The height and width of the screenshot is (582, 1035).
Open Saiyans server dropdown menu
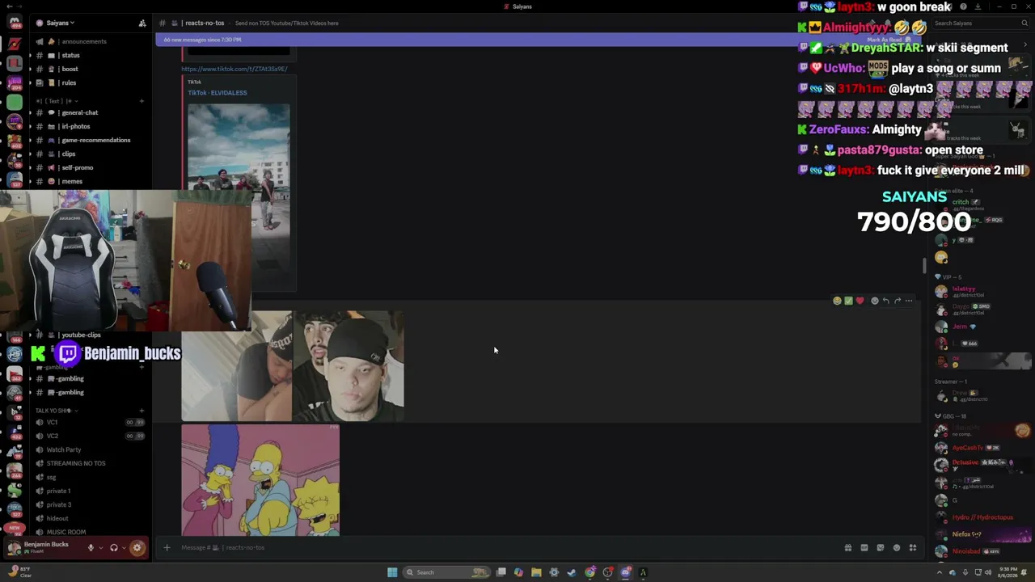click(61, 23)
